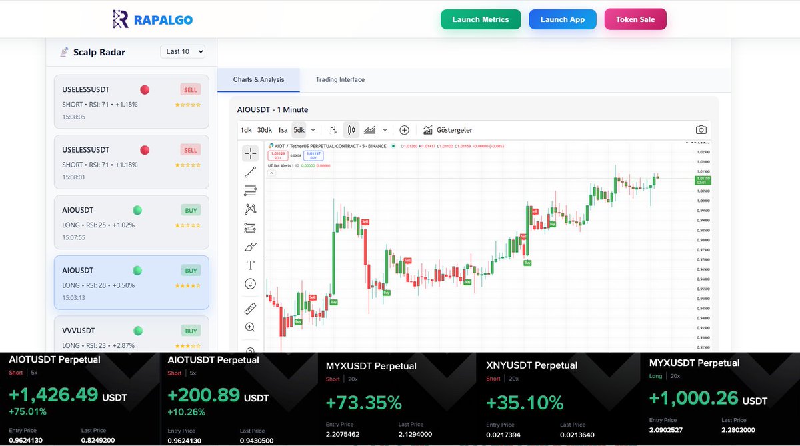Select the Fibonacci horizontal lines tool
Viewport: 800px width, 446px height.
250,191
